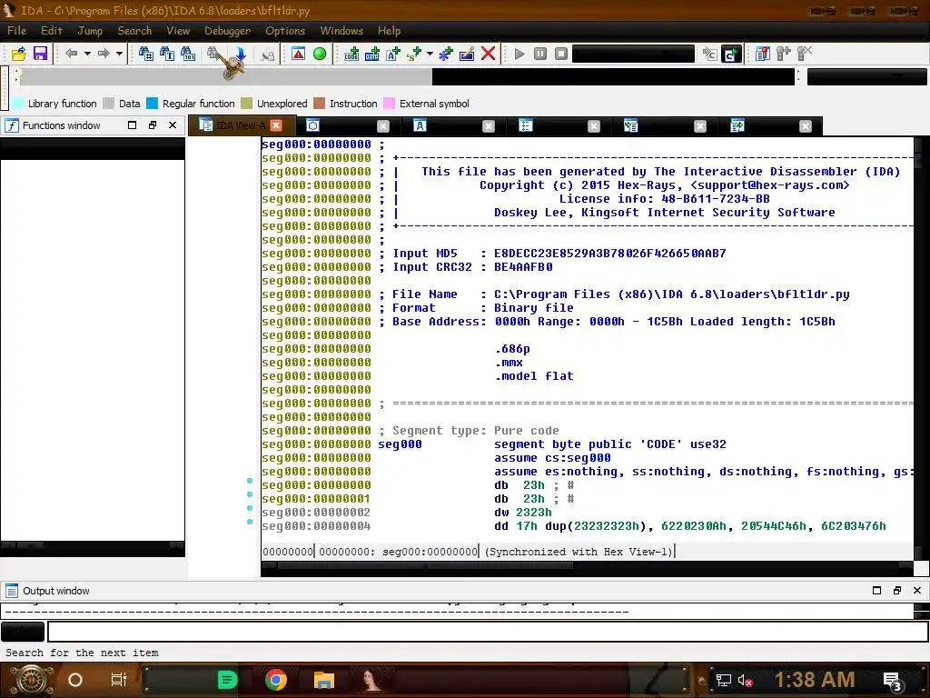The height and width of the screenshot is (698, 930).
Task: Open the dropdown right of the navigation band
Action: pos(866,76)
